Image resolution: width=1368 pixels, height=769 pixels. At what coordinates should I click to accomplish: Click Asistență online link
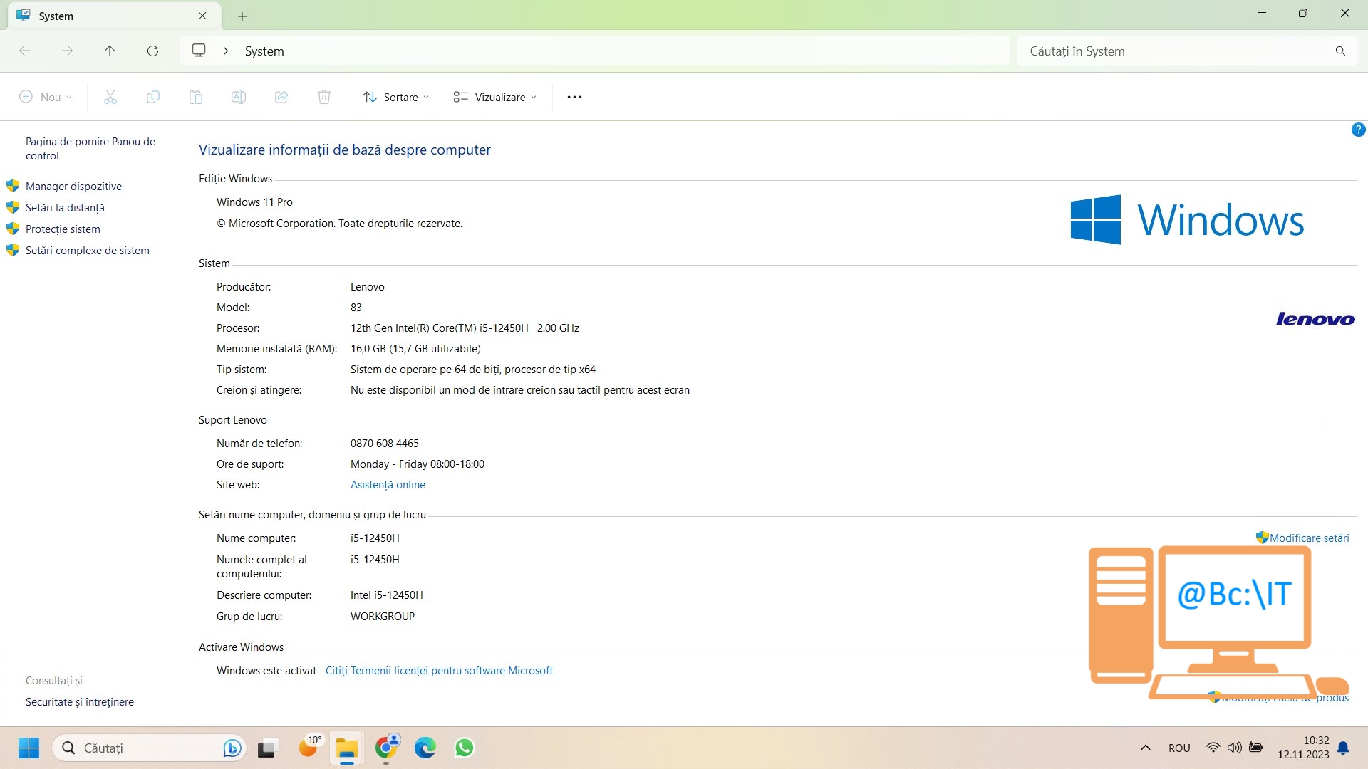388,485
